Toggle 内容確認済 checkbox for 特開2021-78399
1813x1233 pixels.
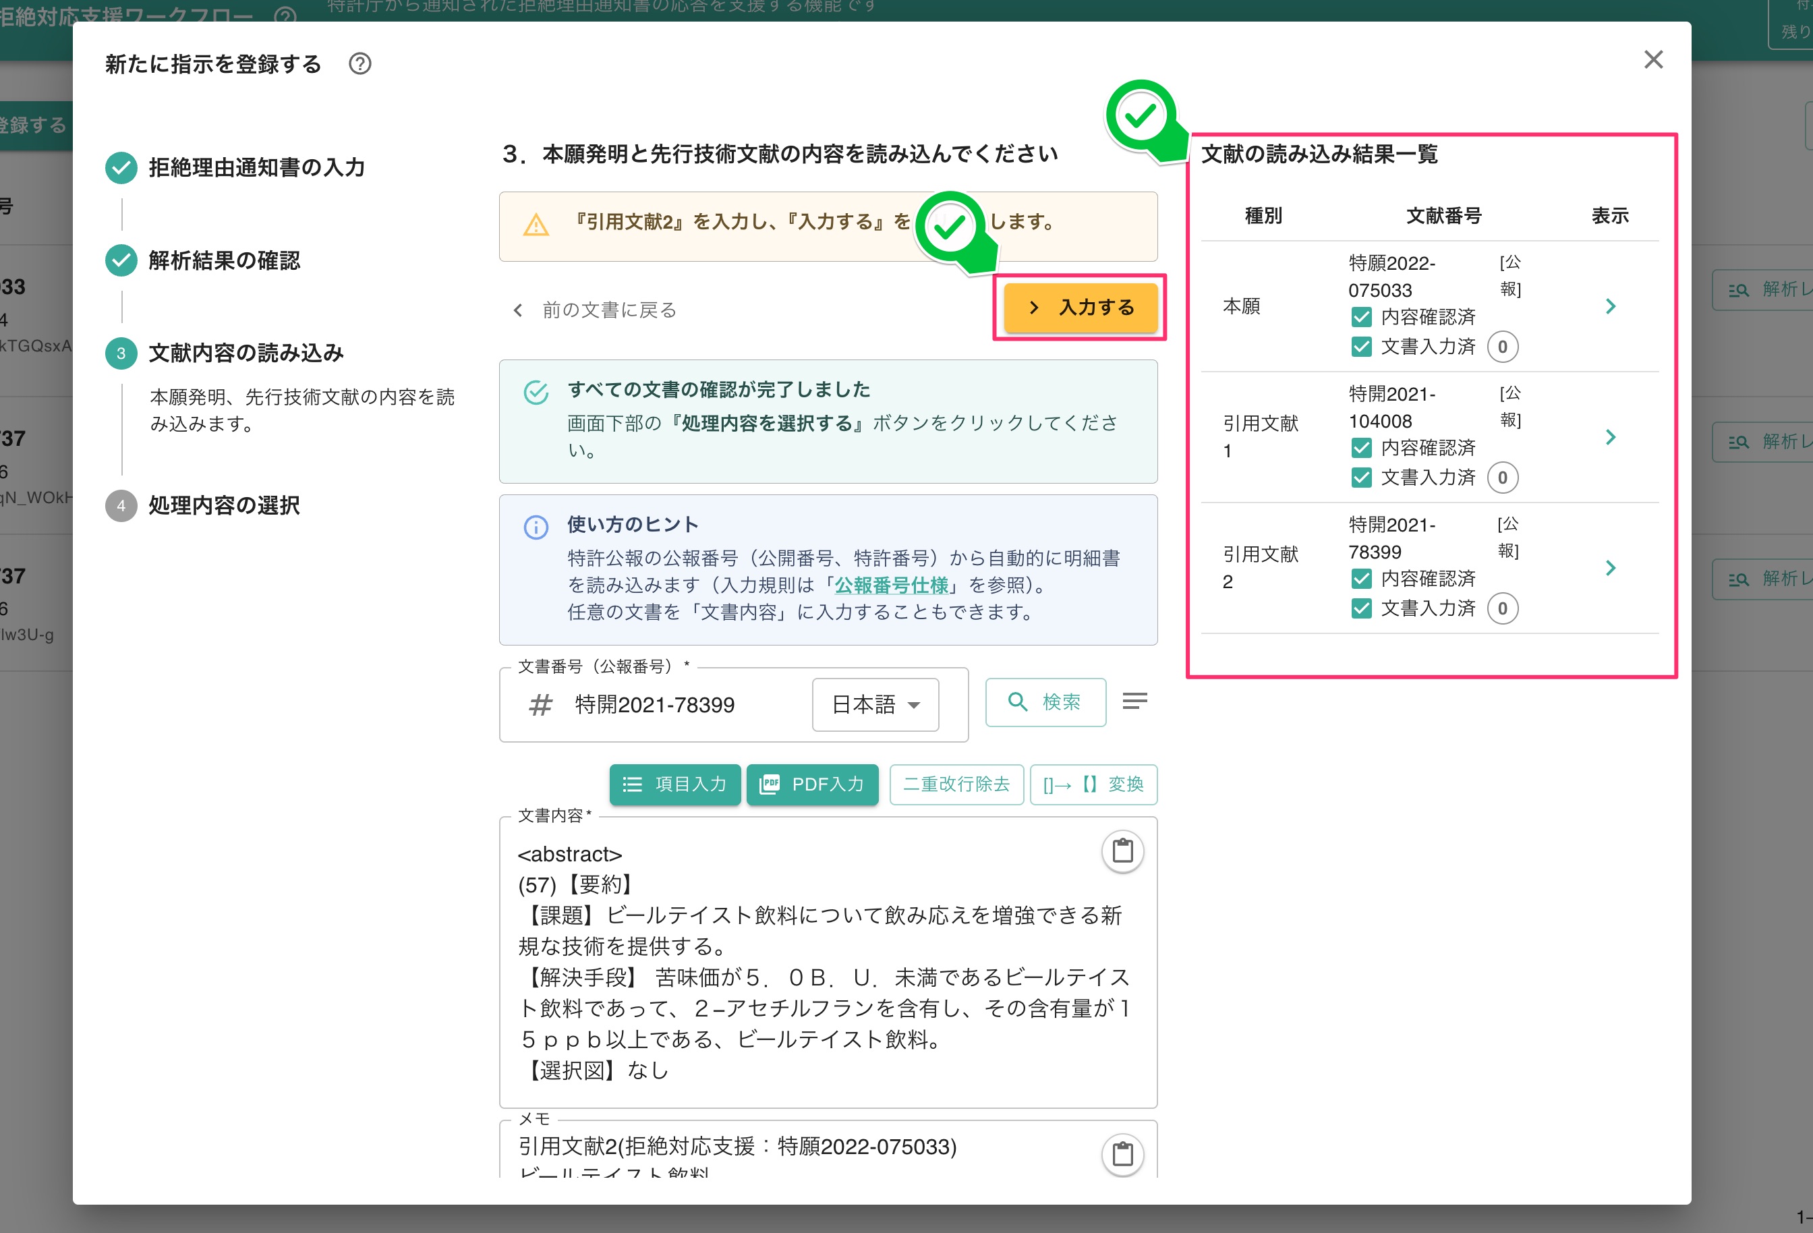tap(1361, 578)
